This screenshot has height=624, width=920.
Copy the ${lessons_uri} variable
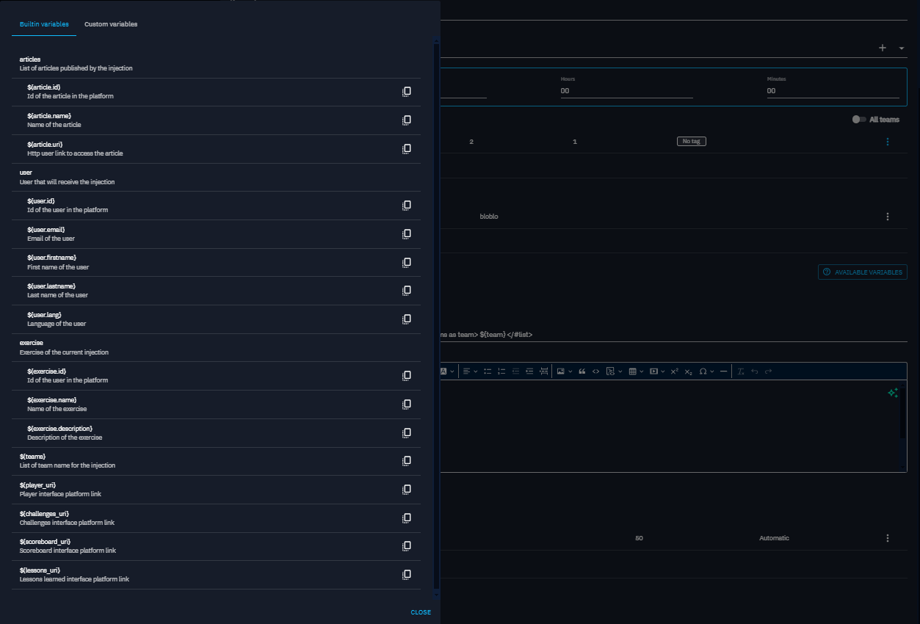(406, 575)
